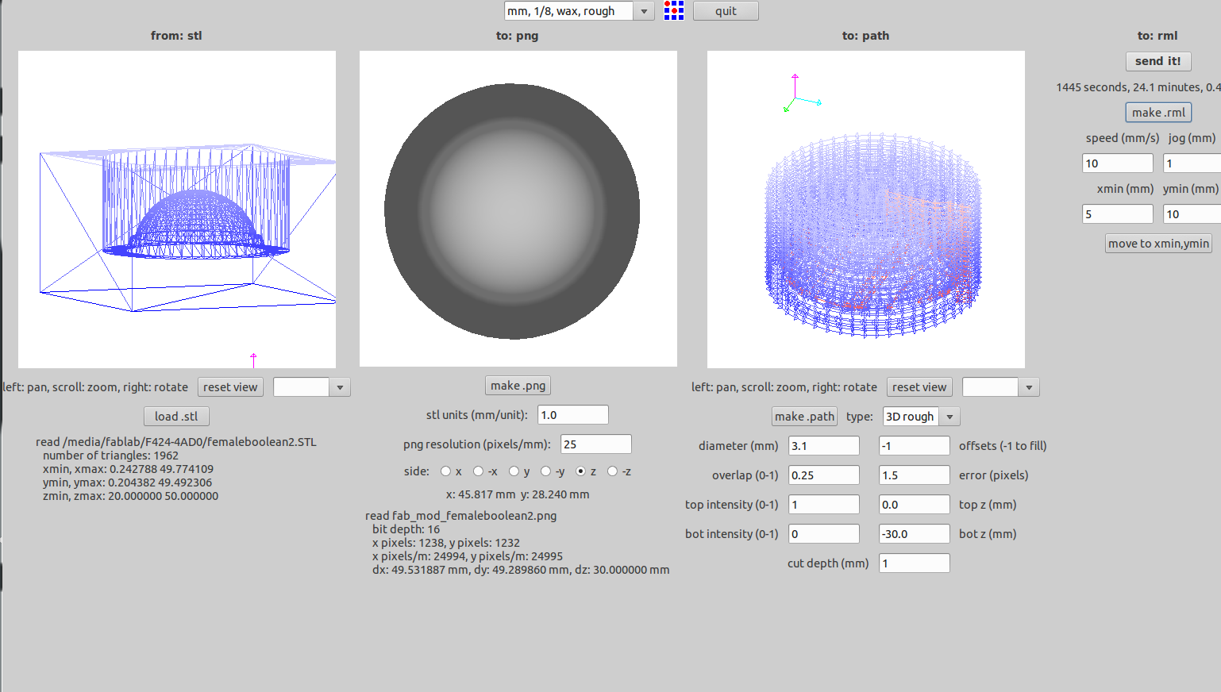Click the 'from: stl' heading

(176, 36)
